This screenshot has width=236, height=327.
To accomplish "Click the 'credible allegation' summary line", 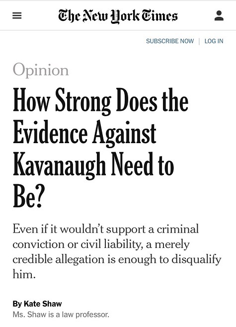I will (117, 259).
